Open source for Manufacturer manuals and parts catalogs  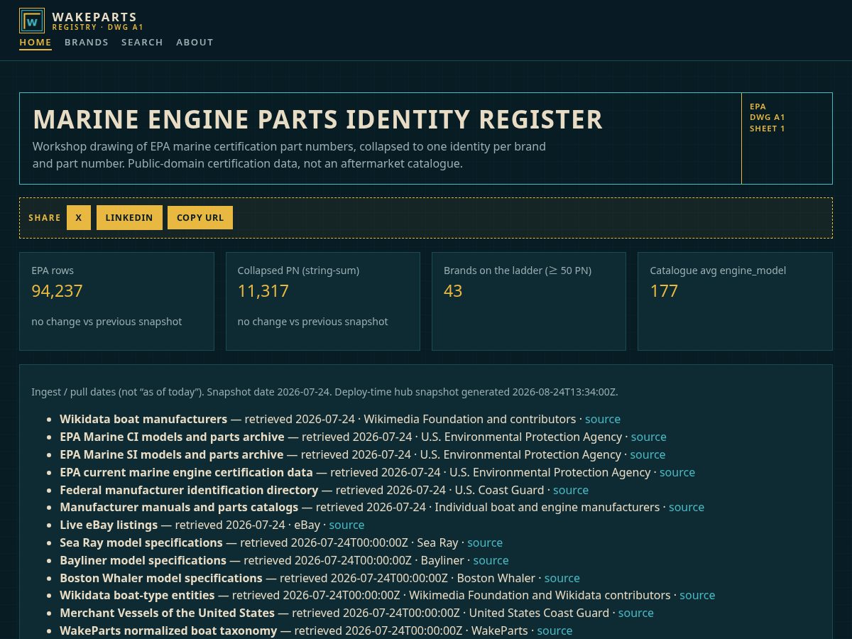pyautogui.click(x=687, y=507)
